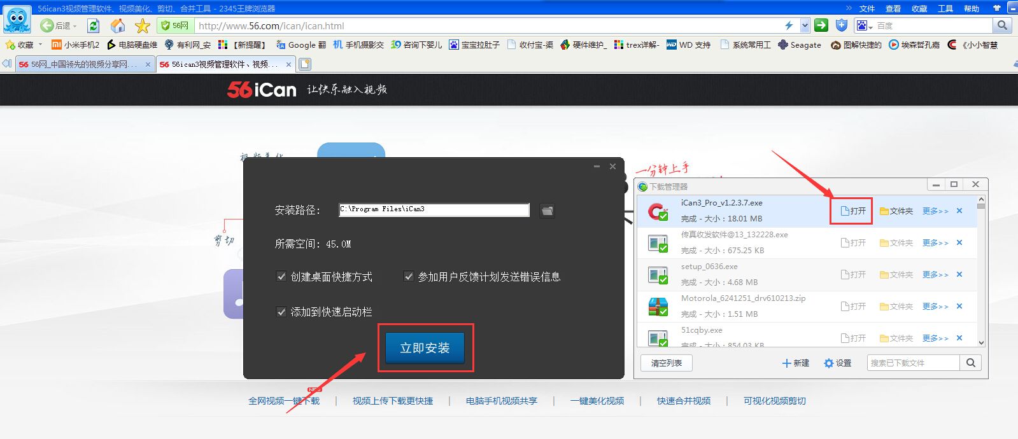Open folder of 传真收发软件@13_132228.exe
Screen dimensions: 1018x439
click(896, 242)
